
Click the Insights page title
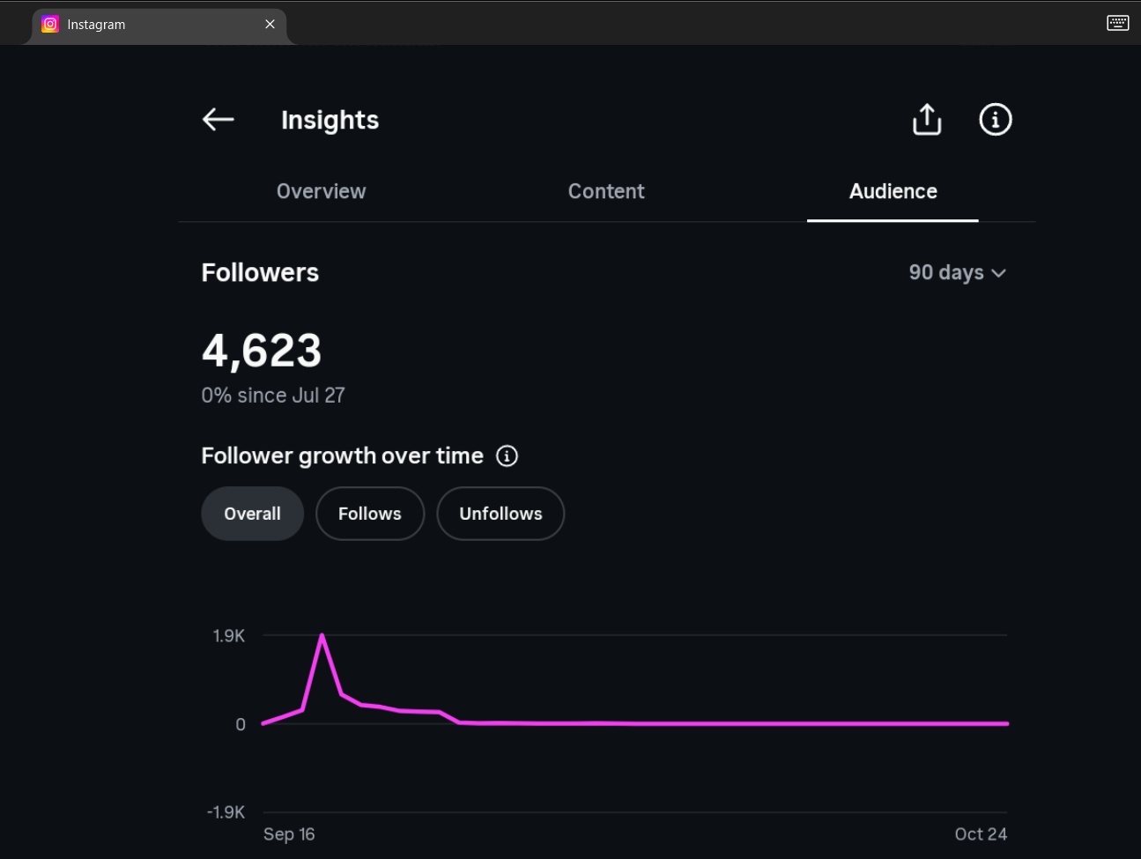330,120
